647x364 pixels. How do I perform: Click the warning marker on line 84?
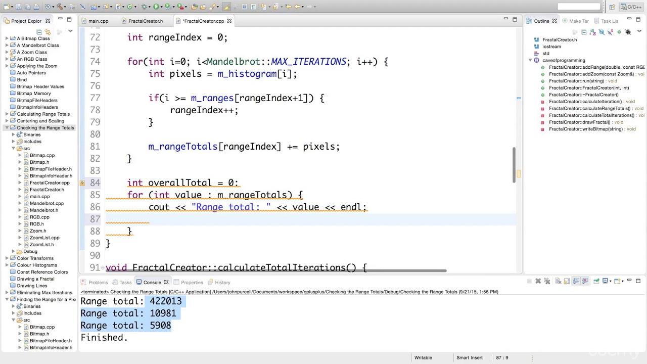(82, 183)
